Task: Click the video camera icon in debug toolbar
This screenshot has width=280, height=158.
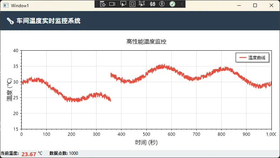Action: click(x=112, y=4)
